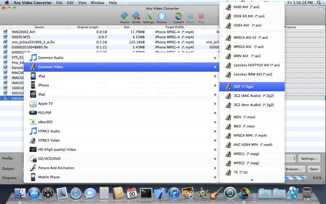Expand the Common Audio submenu

click(x=121, y=58)
